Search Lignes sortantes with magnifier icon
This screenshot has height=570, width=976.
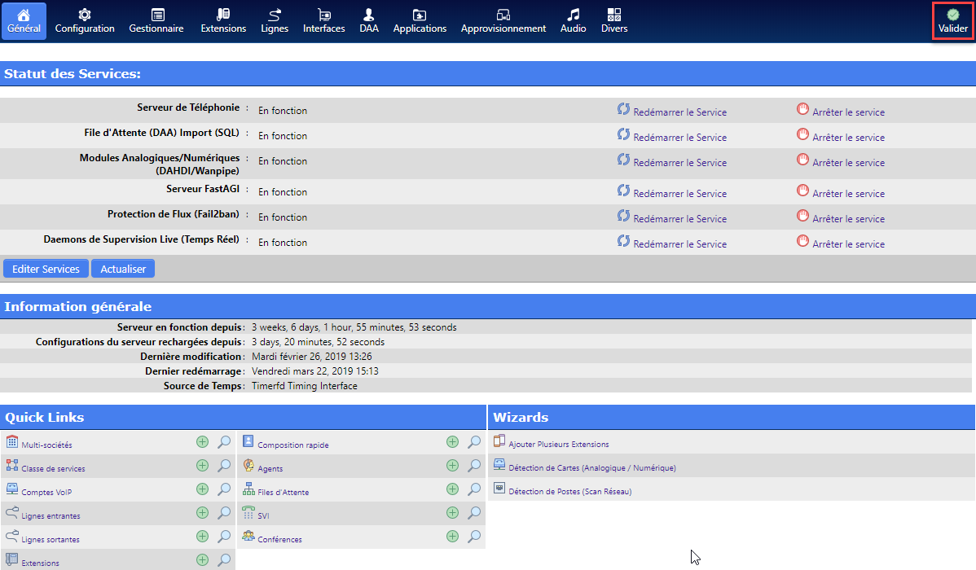click(x=224, y=537)
